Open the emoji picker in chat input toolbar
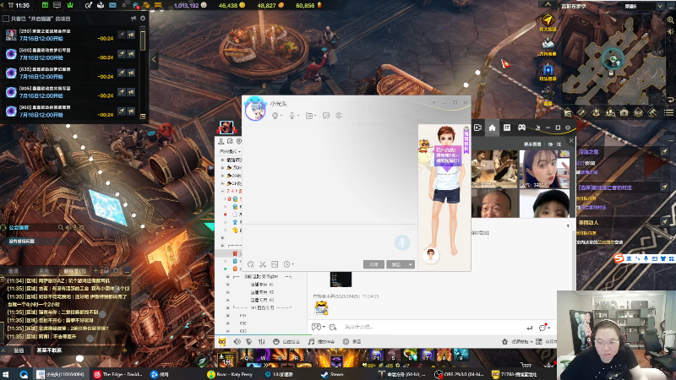Screen dimensions: 676x380 point(251,264)
